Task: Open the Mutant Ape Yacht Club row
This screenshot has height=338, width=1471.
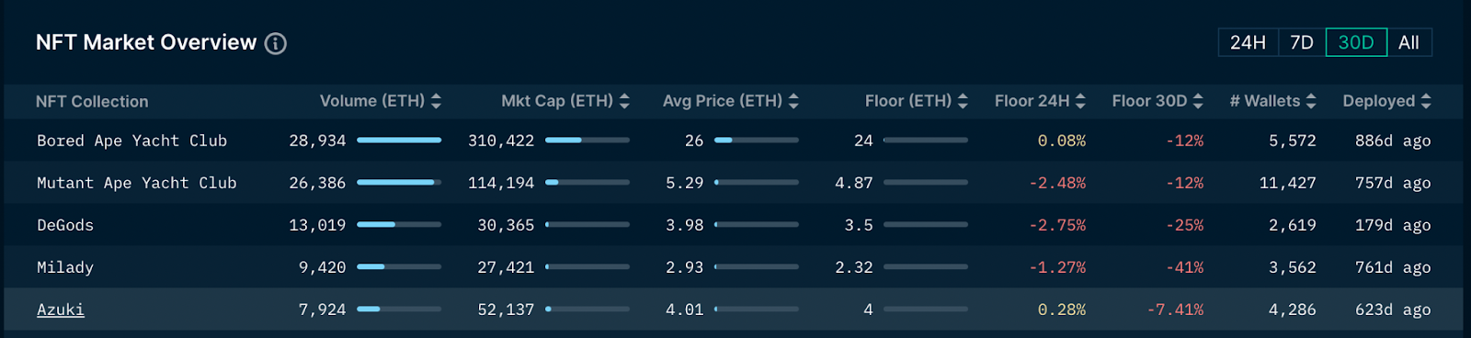Action: pyautogui.click(x=734, y=183)
